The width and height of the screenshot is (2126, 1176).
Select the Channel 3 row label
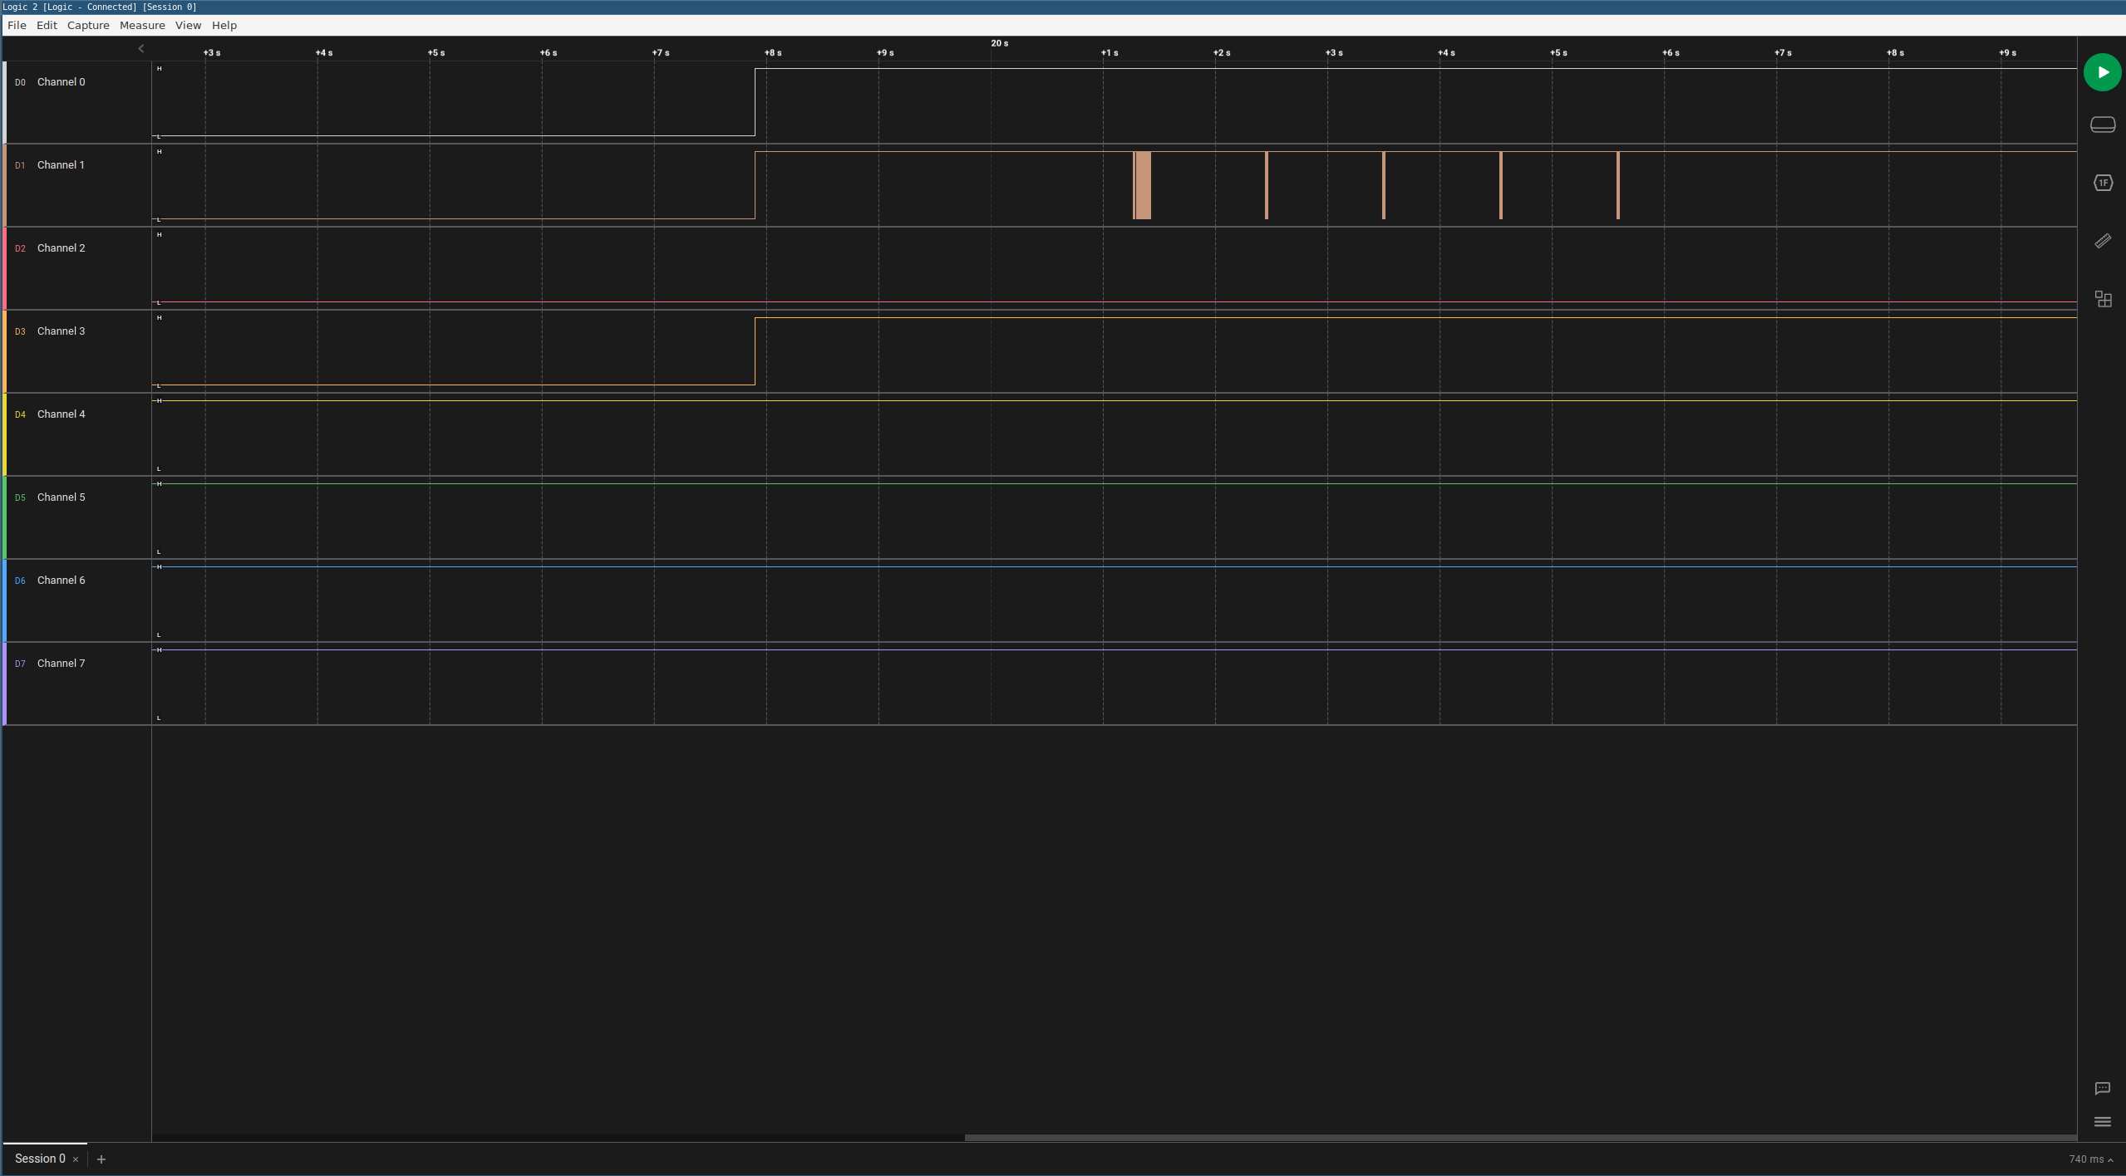(x=62, y=331)
